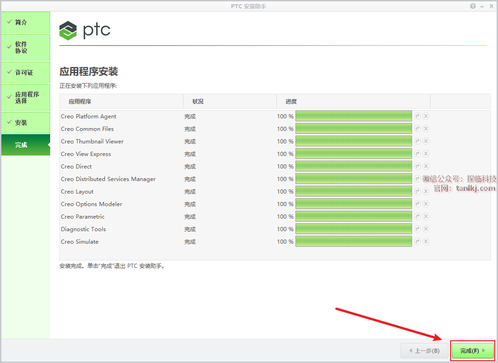498x363 pixels.
Task: Click retry icon for Creo Layout
Action: pyautogui.click(x=418, y=191)
